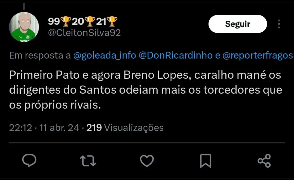The height and width of the screenshot is (180, 294).
Task: Save the tweet with the bookmark icon
Action: (206, 160)
